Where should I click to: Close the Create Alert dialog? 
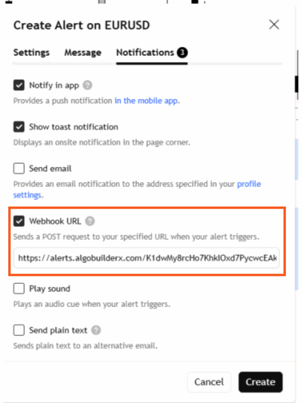(x=274, y=25)
